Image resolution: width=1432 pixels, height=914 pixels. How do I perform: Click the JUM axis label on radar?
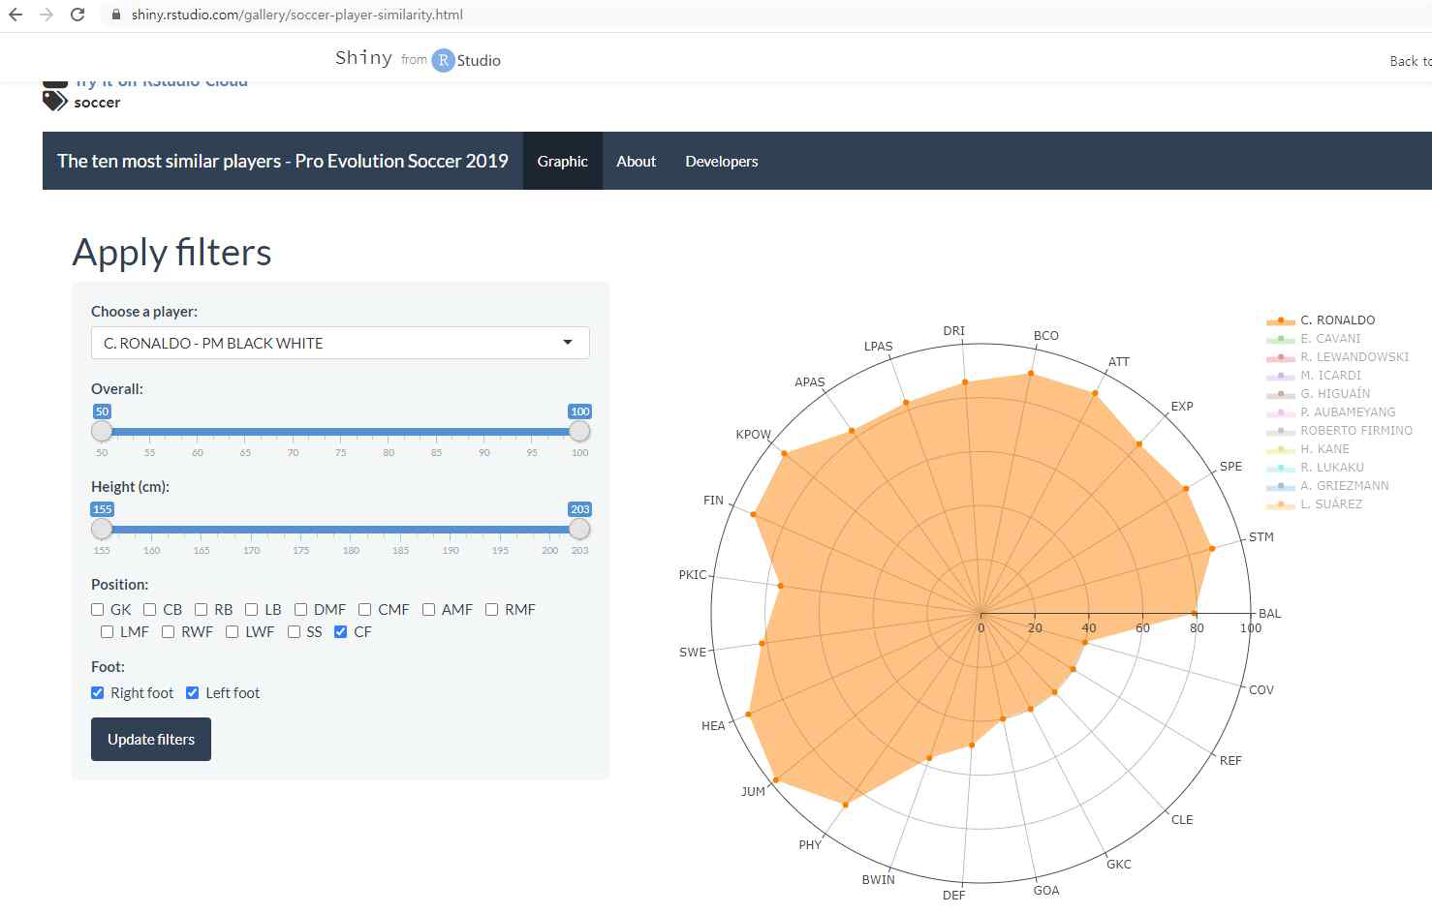(753, 791)
